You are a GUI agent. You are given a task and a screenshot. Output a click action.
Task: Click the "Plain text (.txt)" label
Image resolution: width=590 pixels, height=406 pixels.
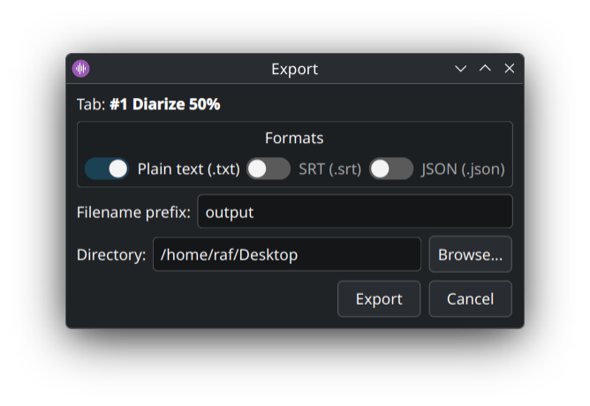click(x=188, y=169)
